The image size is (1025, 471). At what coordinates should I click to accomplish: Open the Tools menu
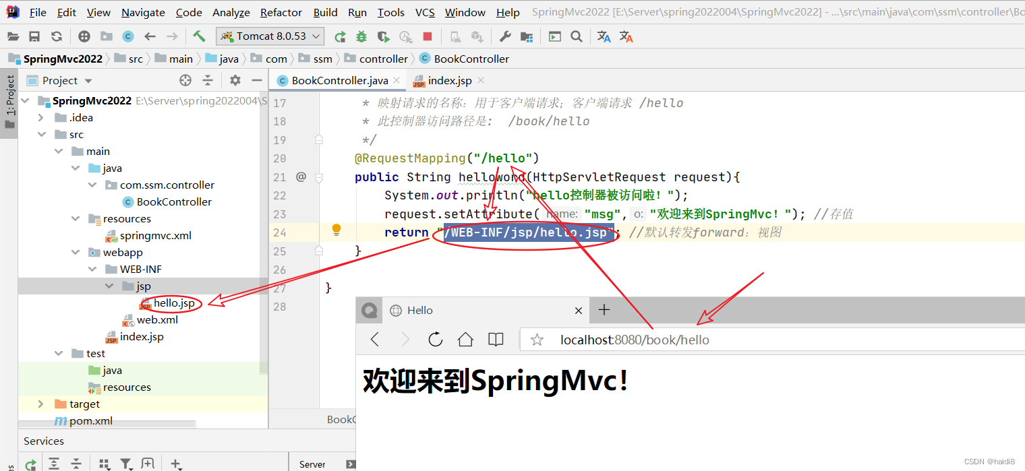(391, 12)
